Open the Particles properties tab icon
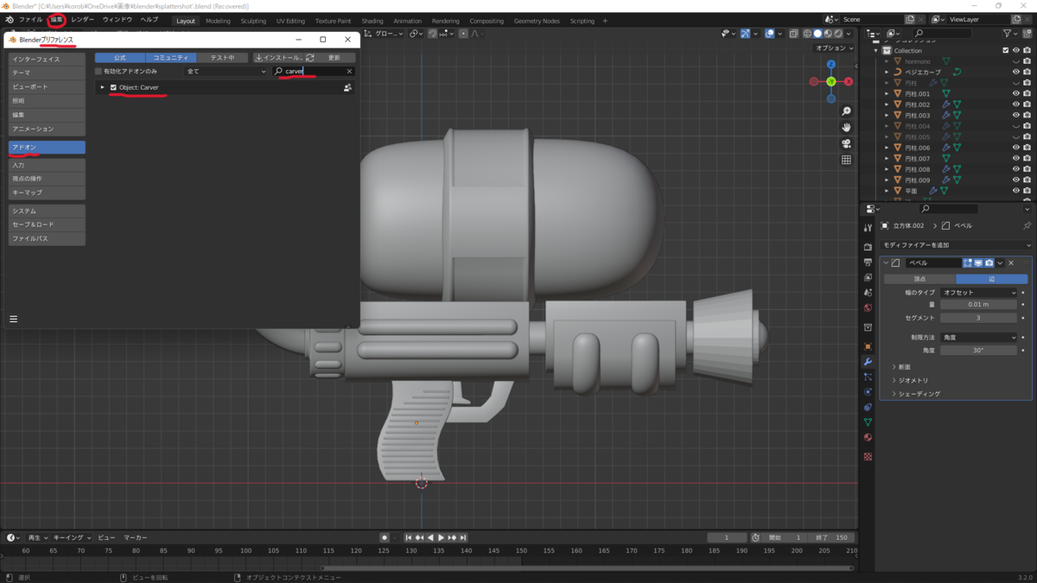Image resolution: width=1037 pixels, height=583 pixels. [868, 377]
